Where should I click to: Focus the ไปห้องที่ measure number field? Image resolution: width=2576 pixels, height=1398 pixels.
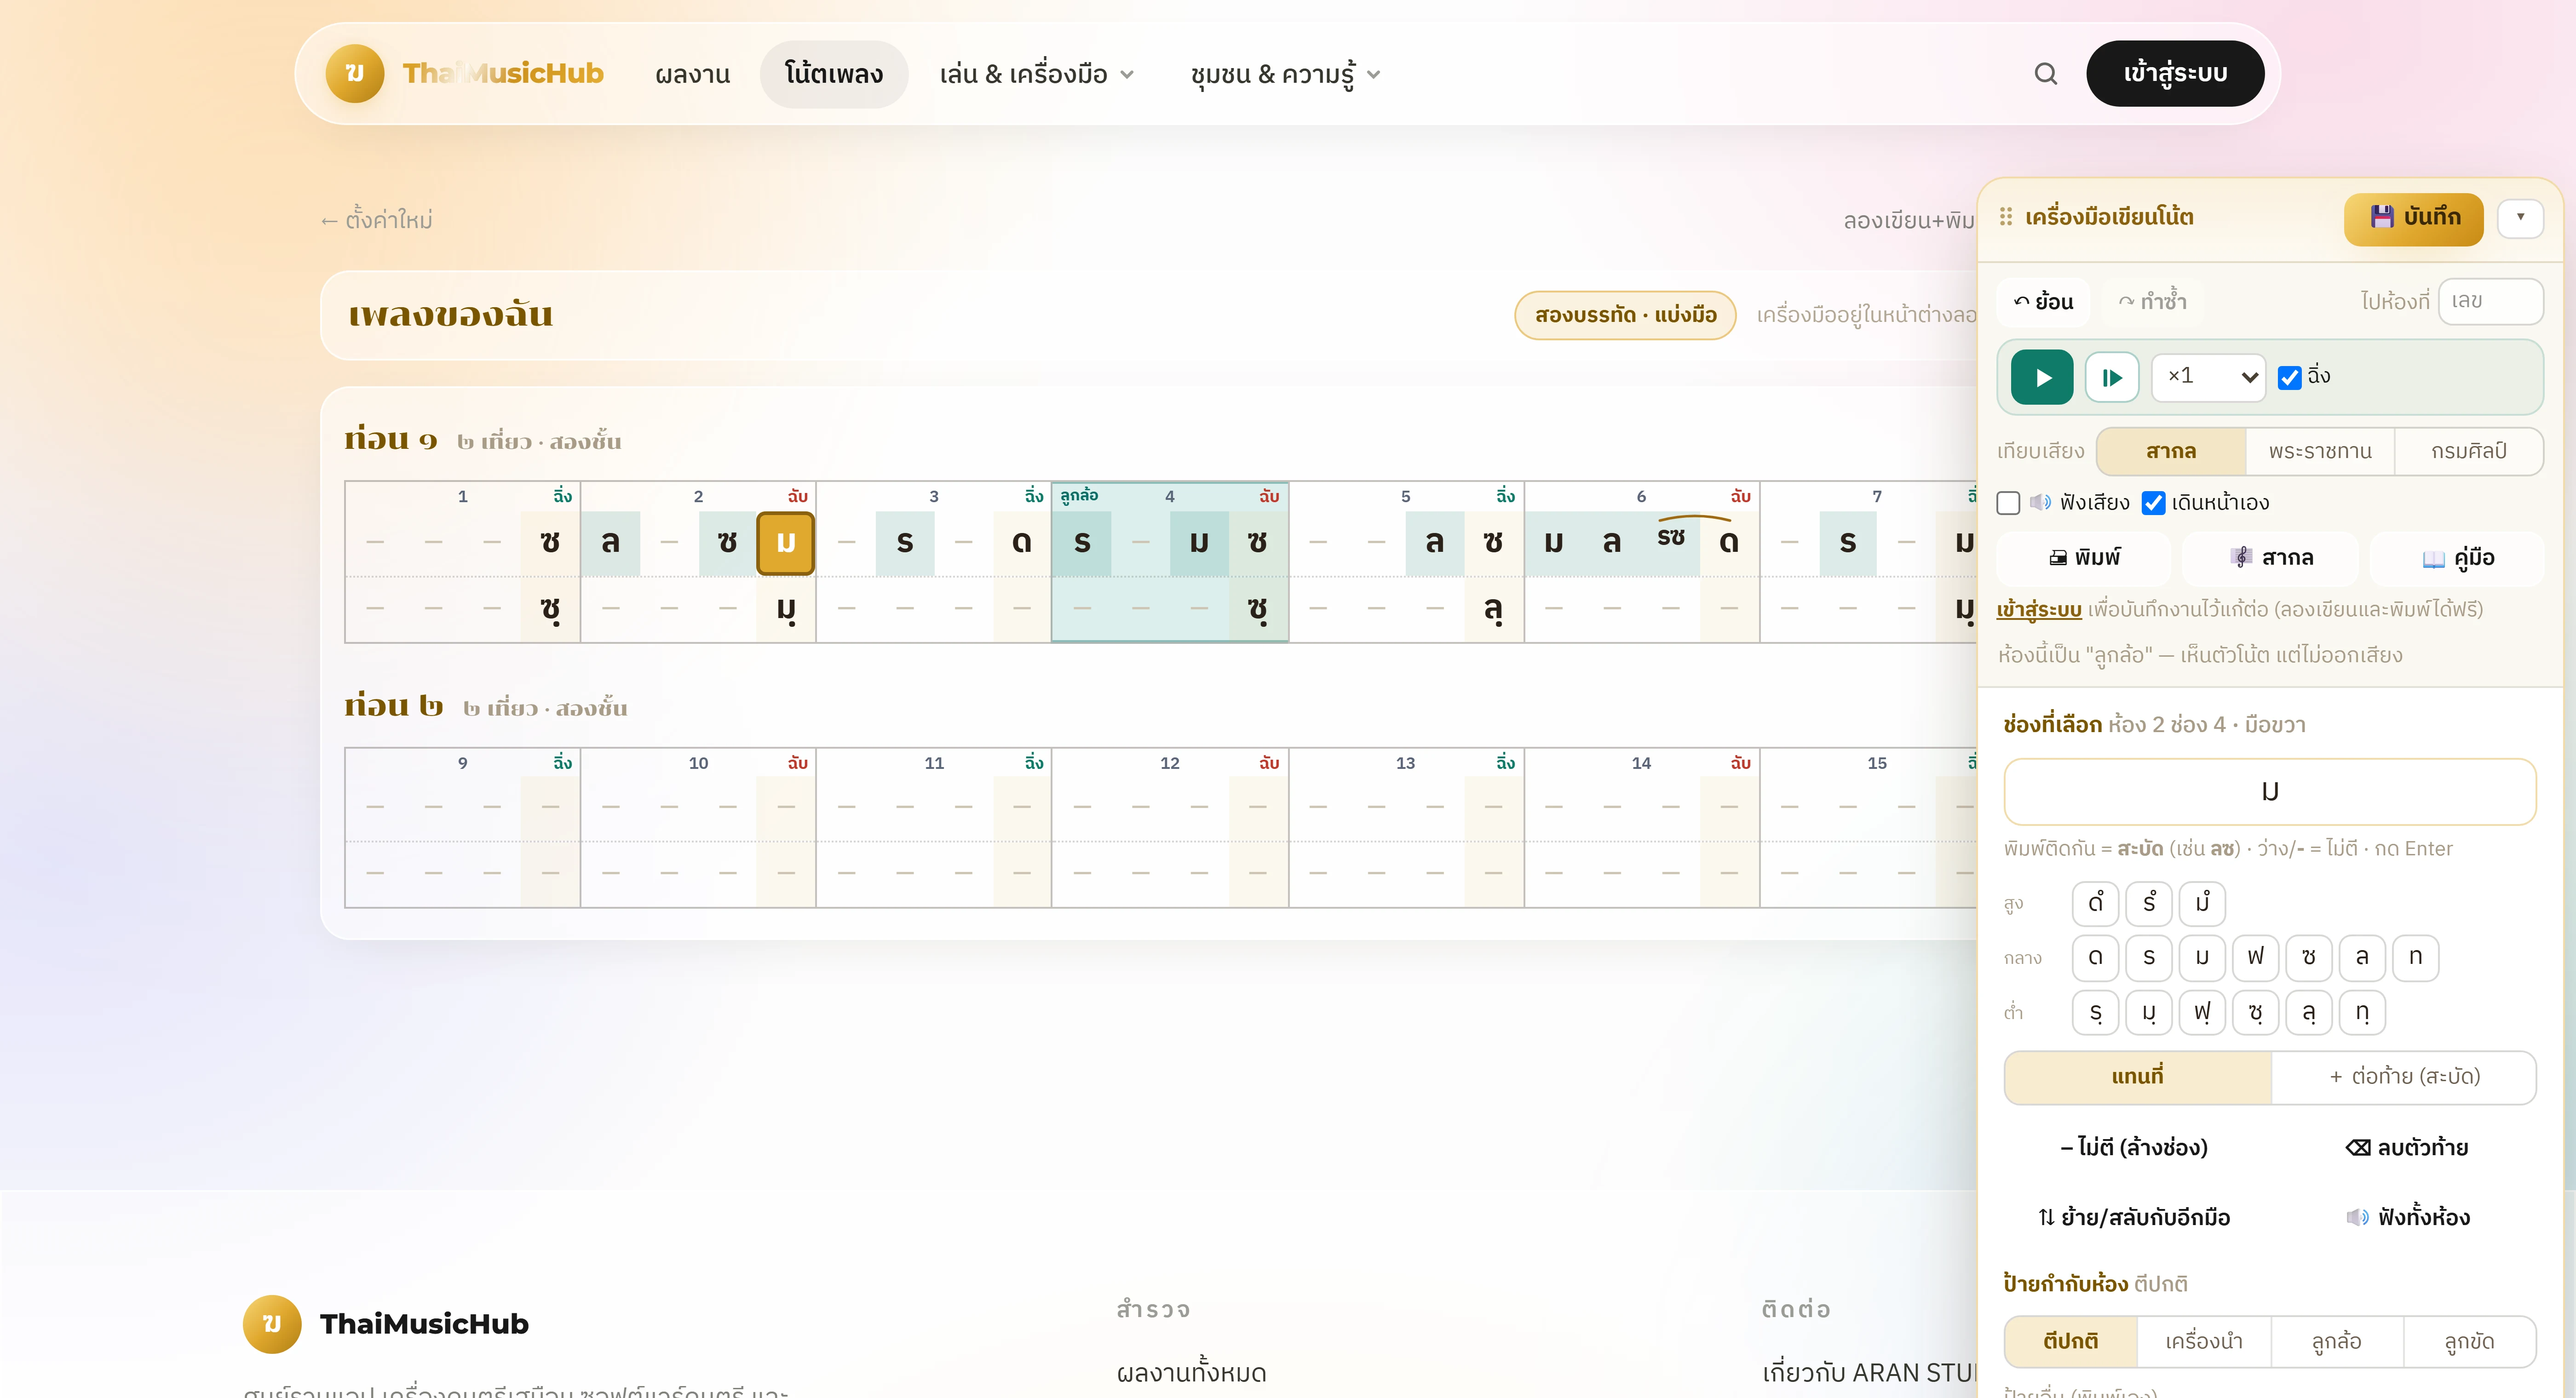coord(2490,301)
